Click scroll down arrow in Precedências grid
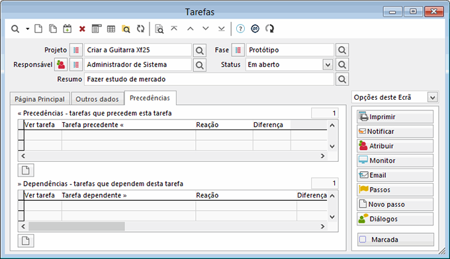 (332, 147)
